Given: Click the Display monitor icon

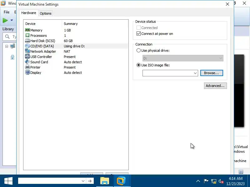Looking at the screenshot, I should point(27,72).
